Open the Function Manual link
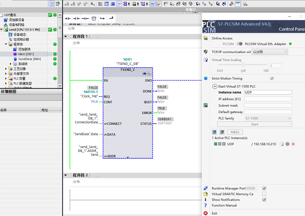Viewport: 305px width, 216px height. click(x=224, y=205)
